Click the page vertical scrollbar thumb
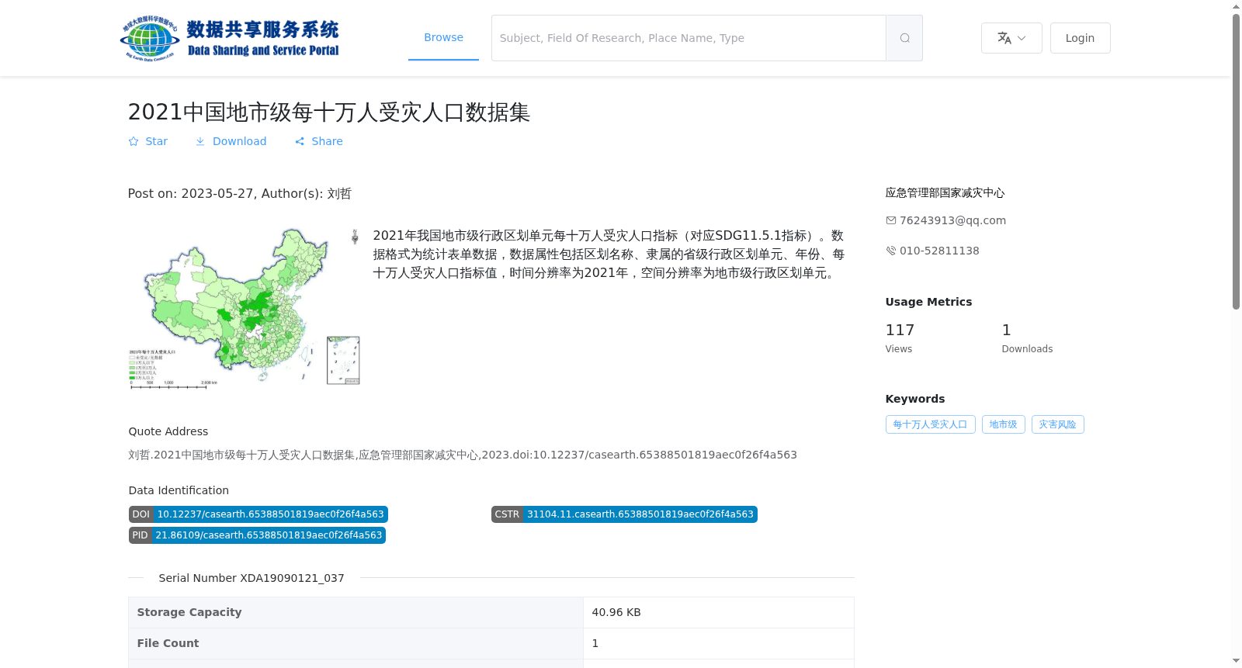1242x668 pixels. click(1236, 161)
